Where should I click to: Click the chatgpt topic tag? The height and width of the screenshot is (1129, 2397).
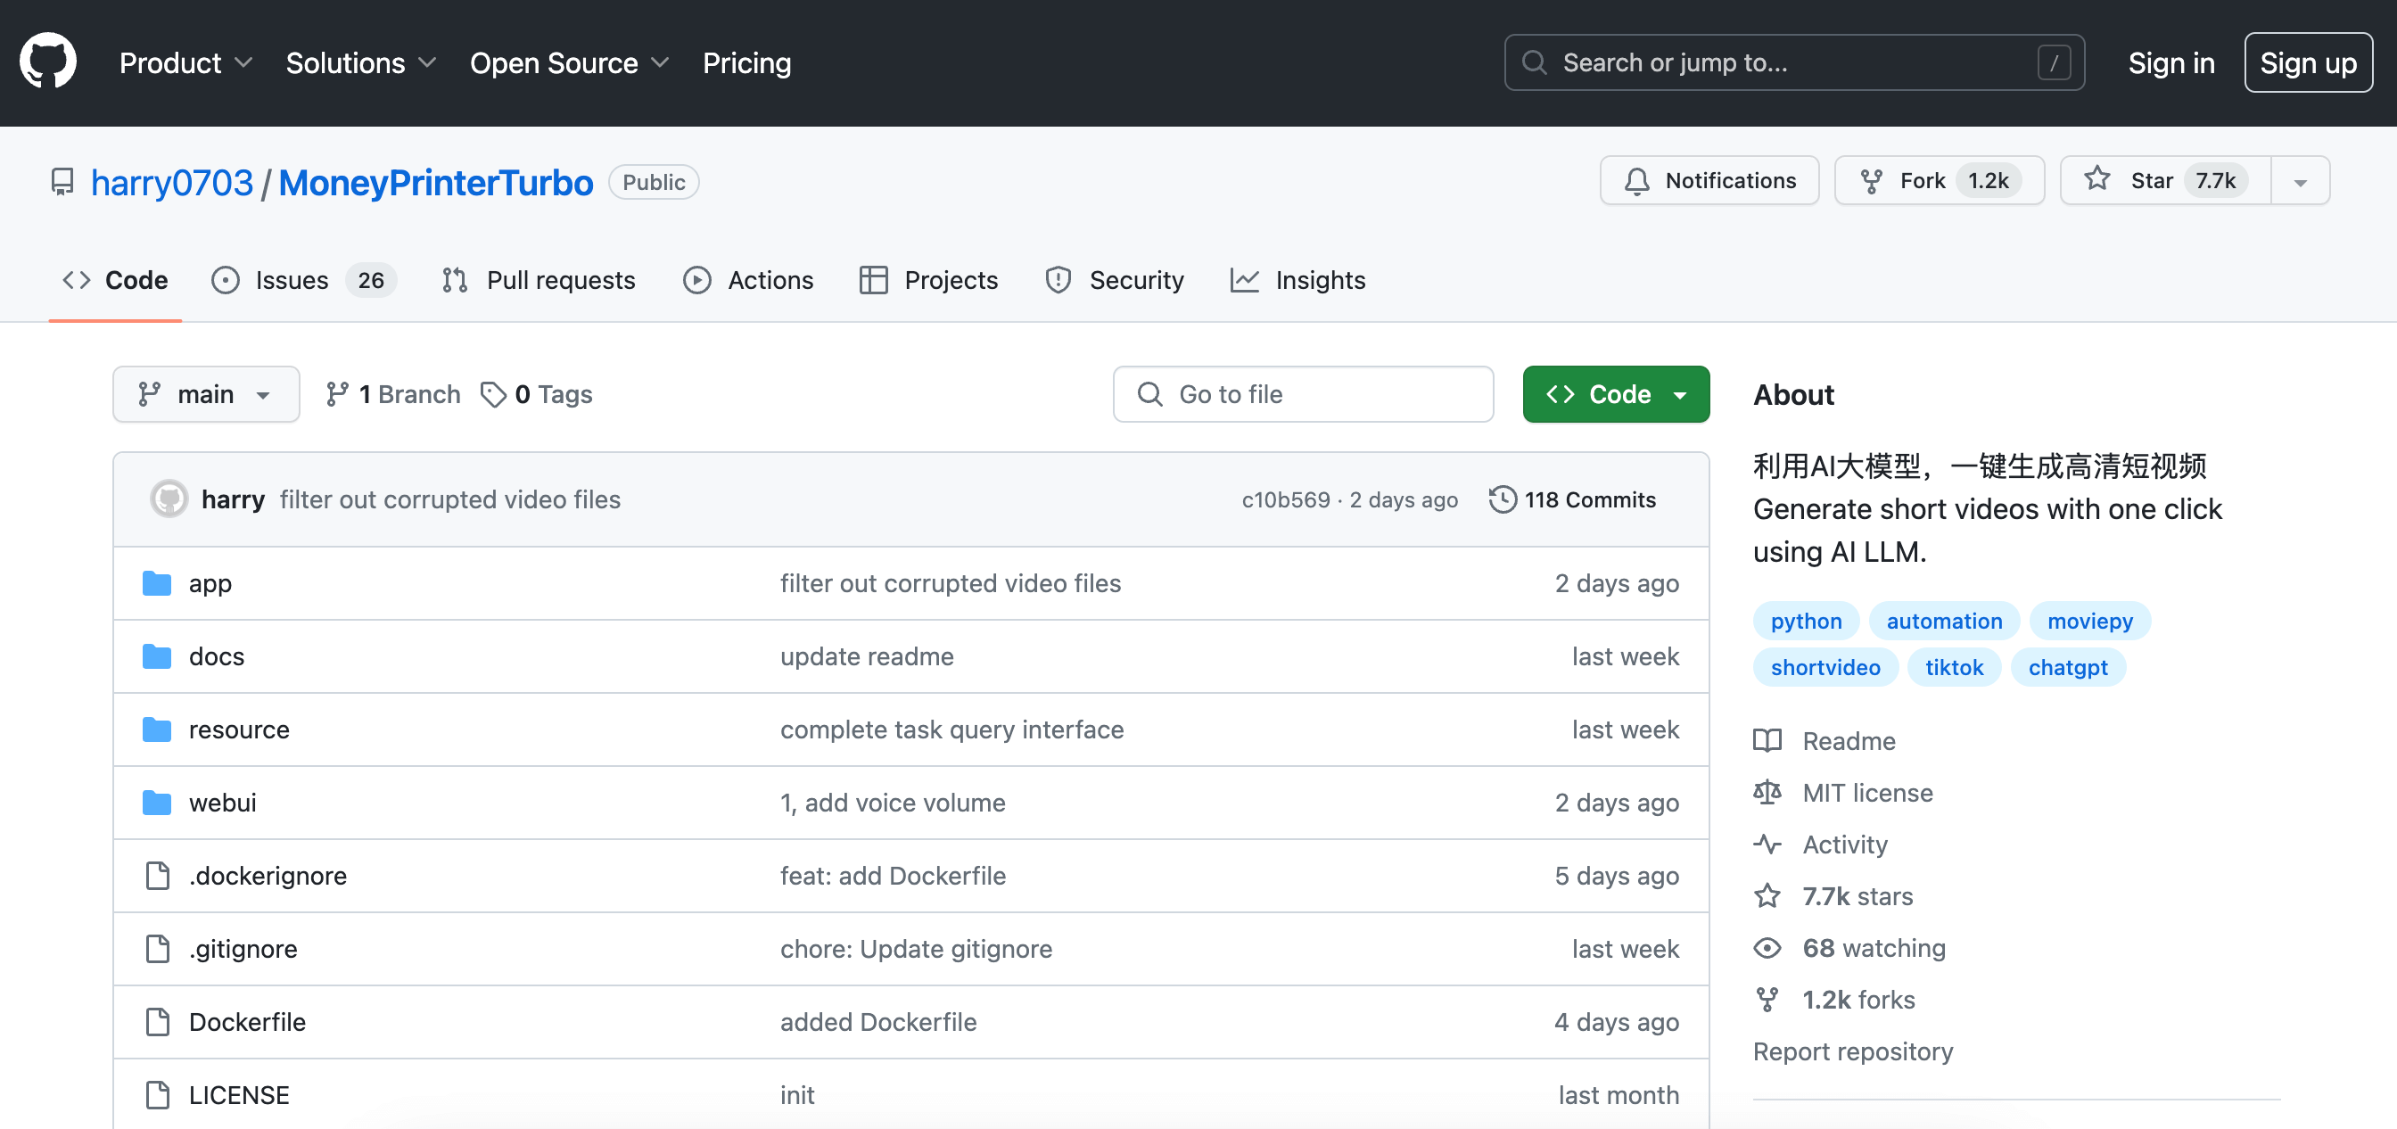tap(2068, 667)
